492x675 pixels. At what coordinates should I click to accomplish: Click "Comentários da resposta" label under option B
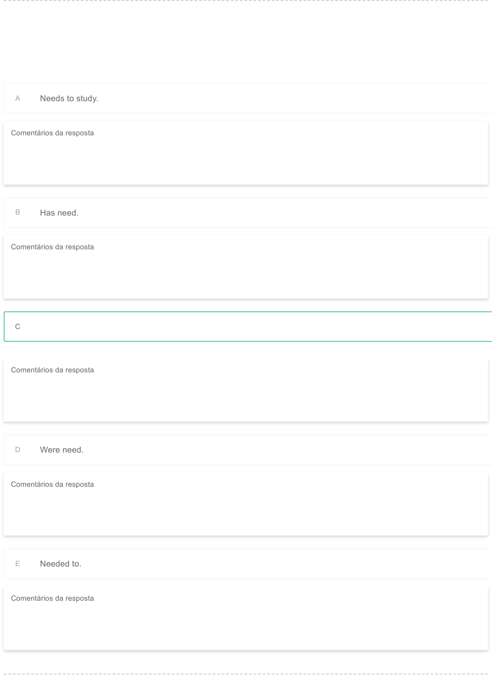[x=52, y=247]
